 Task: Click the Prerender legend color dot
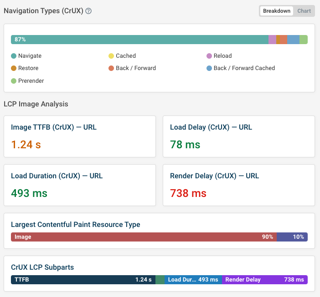tap(14, 81)
